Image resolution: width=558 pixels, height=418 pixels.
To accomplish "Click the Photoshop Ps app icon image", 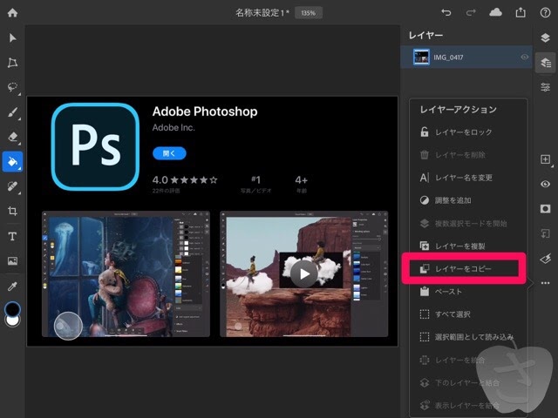I will coord(95,147).
